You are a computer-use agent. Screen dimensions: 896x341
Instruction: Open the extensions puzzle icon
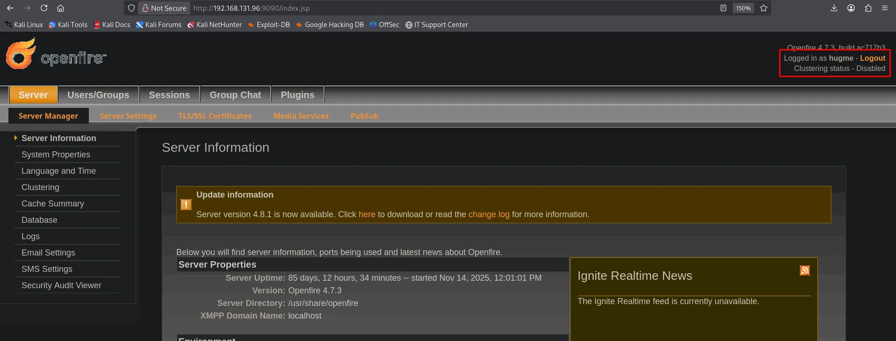868,8
